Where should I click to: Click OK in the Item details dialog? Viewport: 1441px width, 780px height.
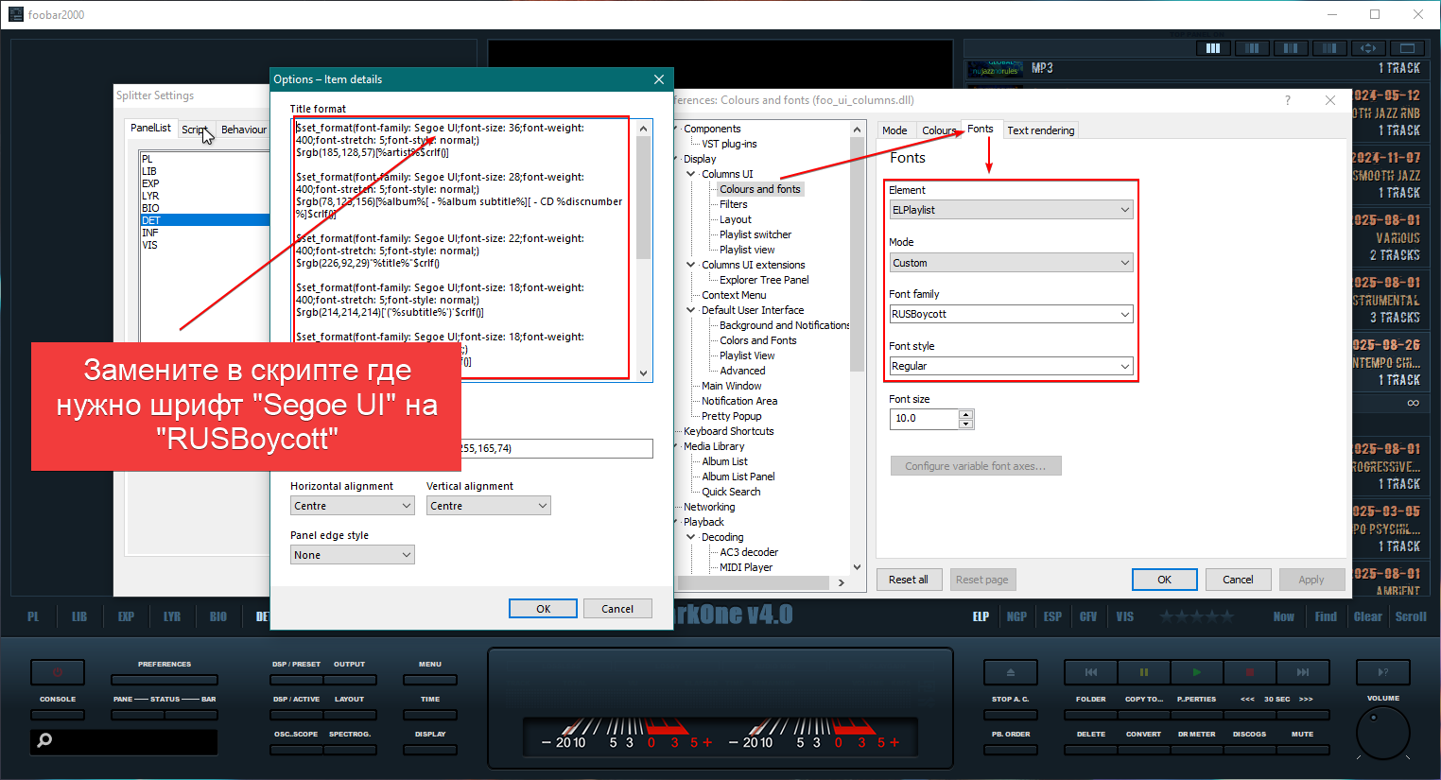point(543,609)
